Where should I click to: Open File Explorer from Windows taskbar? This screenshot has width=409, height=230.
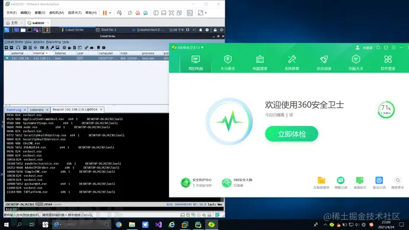tap(132, 225)
